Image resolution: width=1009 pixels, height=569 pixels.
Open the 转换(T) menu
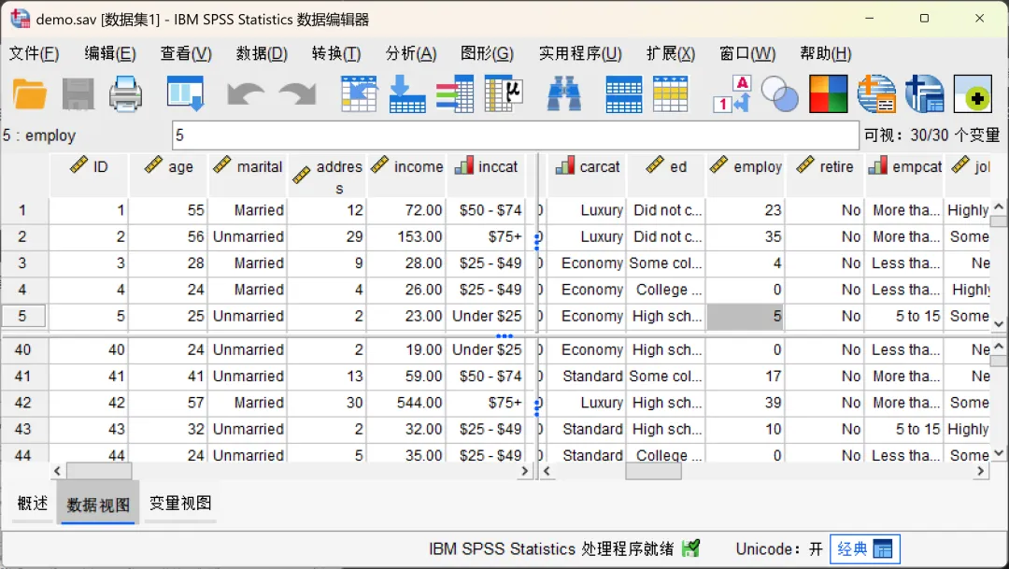(x=336, y=53)
